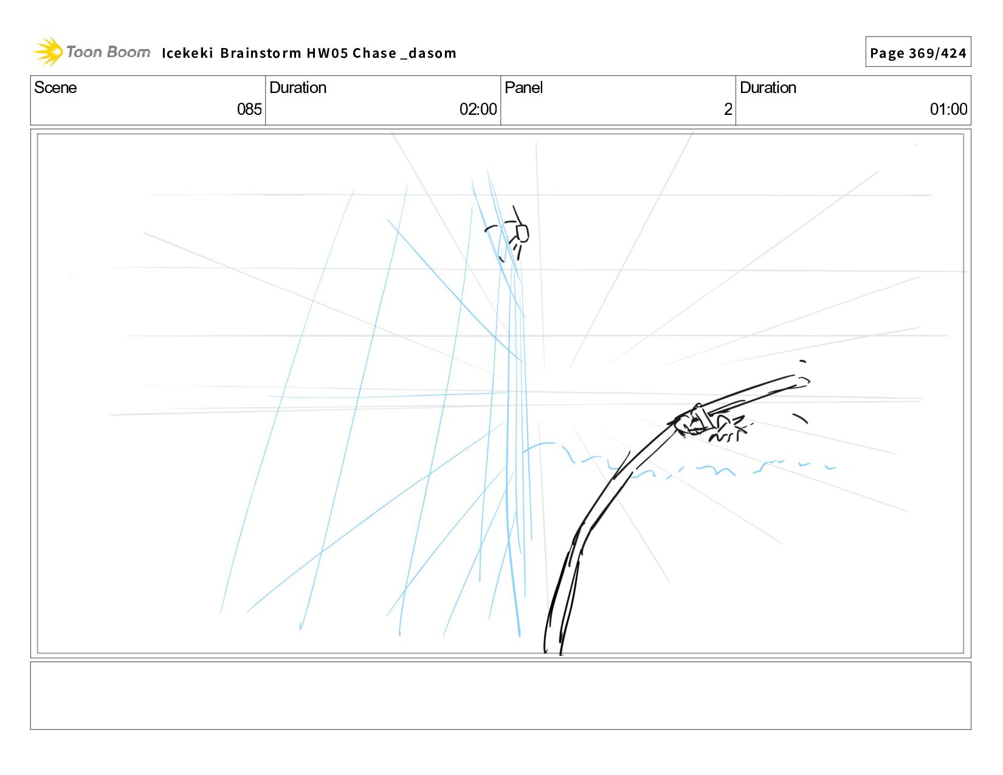The height and width of the screenshot is (775, 1003).
Task: Click the Toon Boom logo
Action: pos(91,52)
